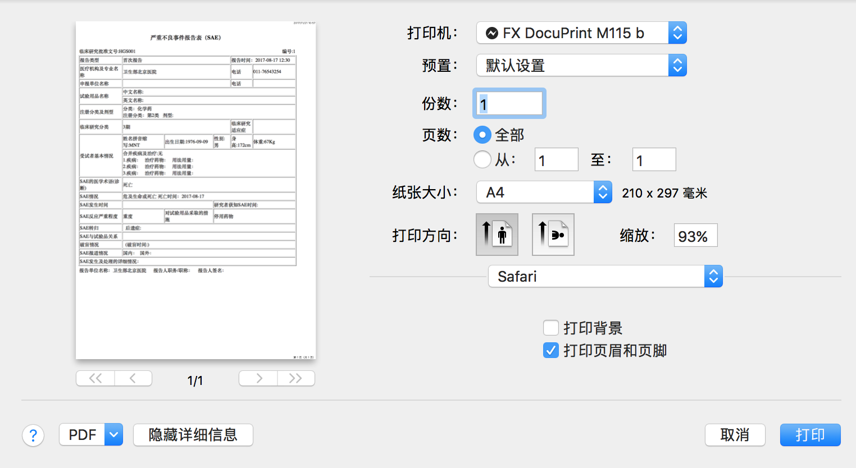
Task: Select portrait print orientation icon
Action: click(x=497, y=235)
